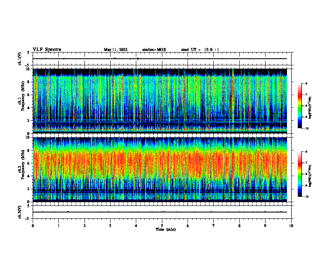Click the date 'May 11, 2022'
328x253 pixels.
tap(116, 50)
